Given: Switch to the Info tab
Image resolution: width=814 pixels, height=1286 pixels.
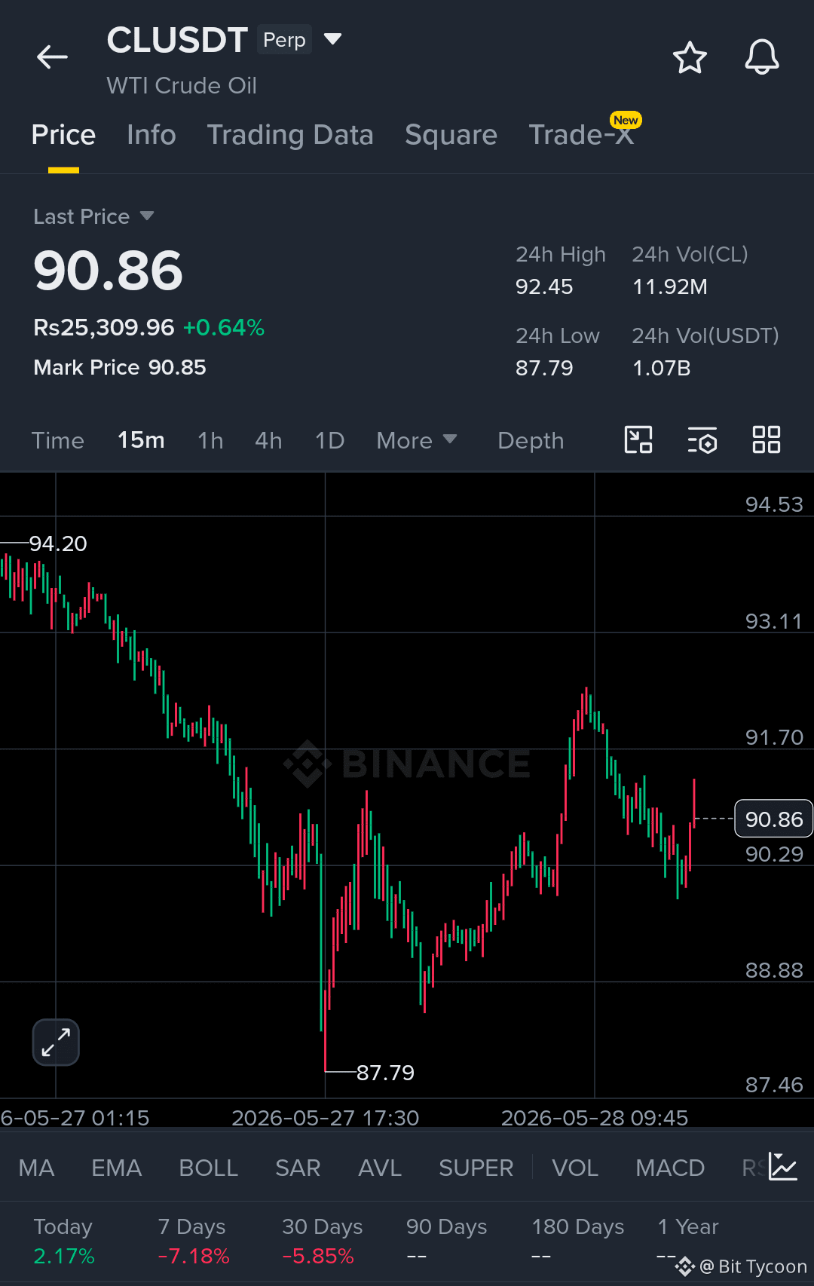Looking at the screenshot, I should (x=151, y=135).
